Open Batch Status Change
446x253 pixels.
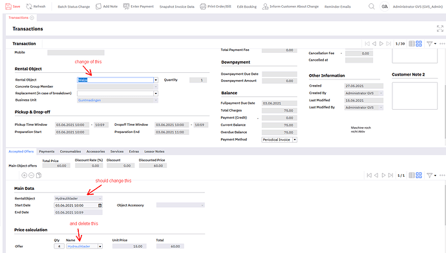click(x=74, y=6)
